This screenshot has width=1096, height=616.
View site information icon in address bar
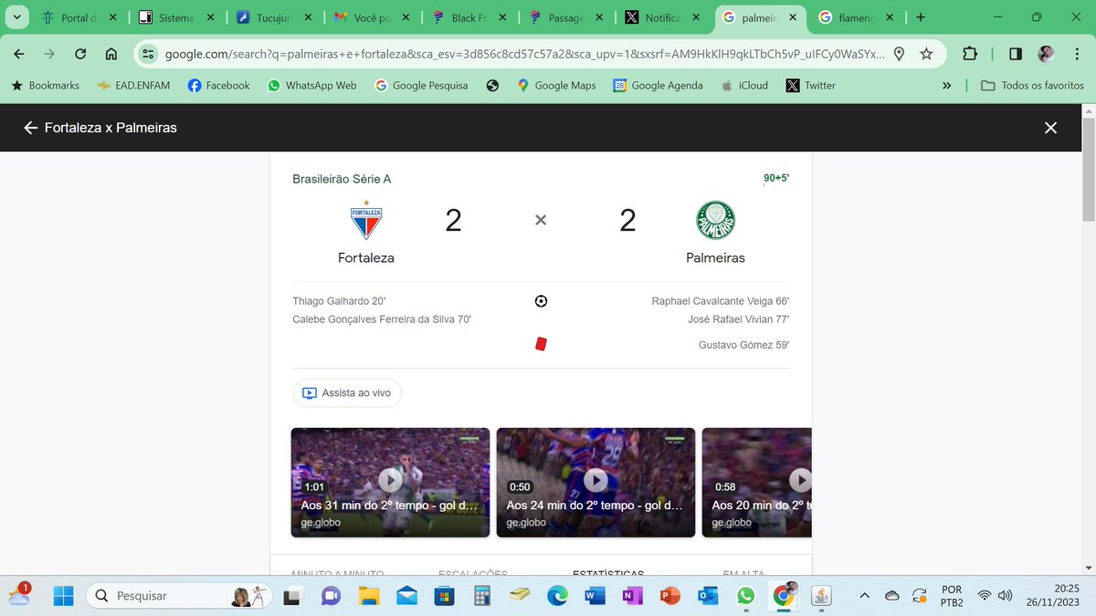[149, 54]
